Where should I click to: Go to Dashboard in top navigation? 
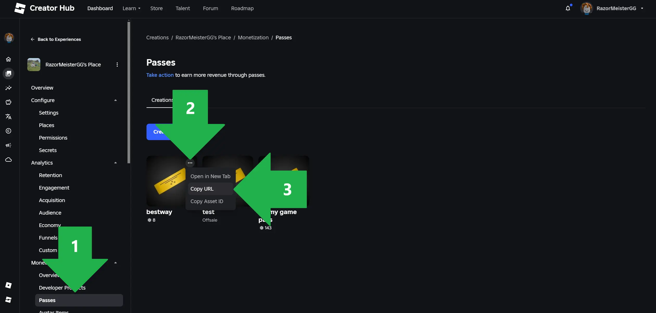[100, 8]
